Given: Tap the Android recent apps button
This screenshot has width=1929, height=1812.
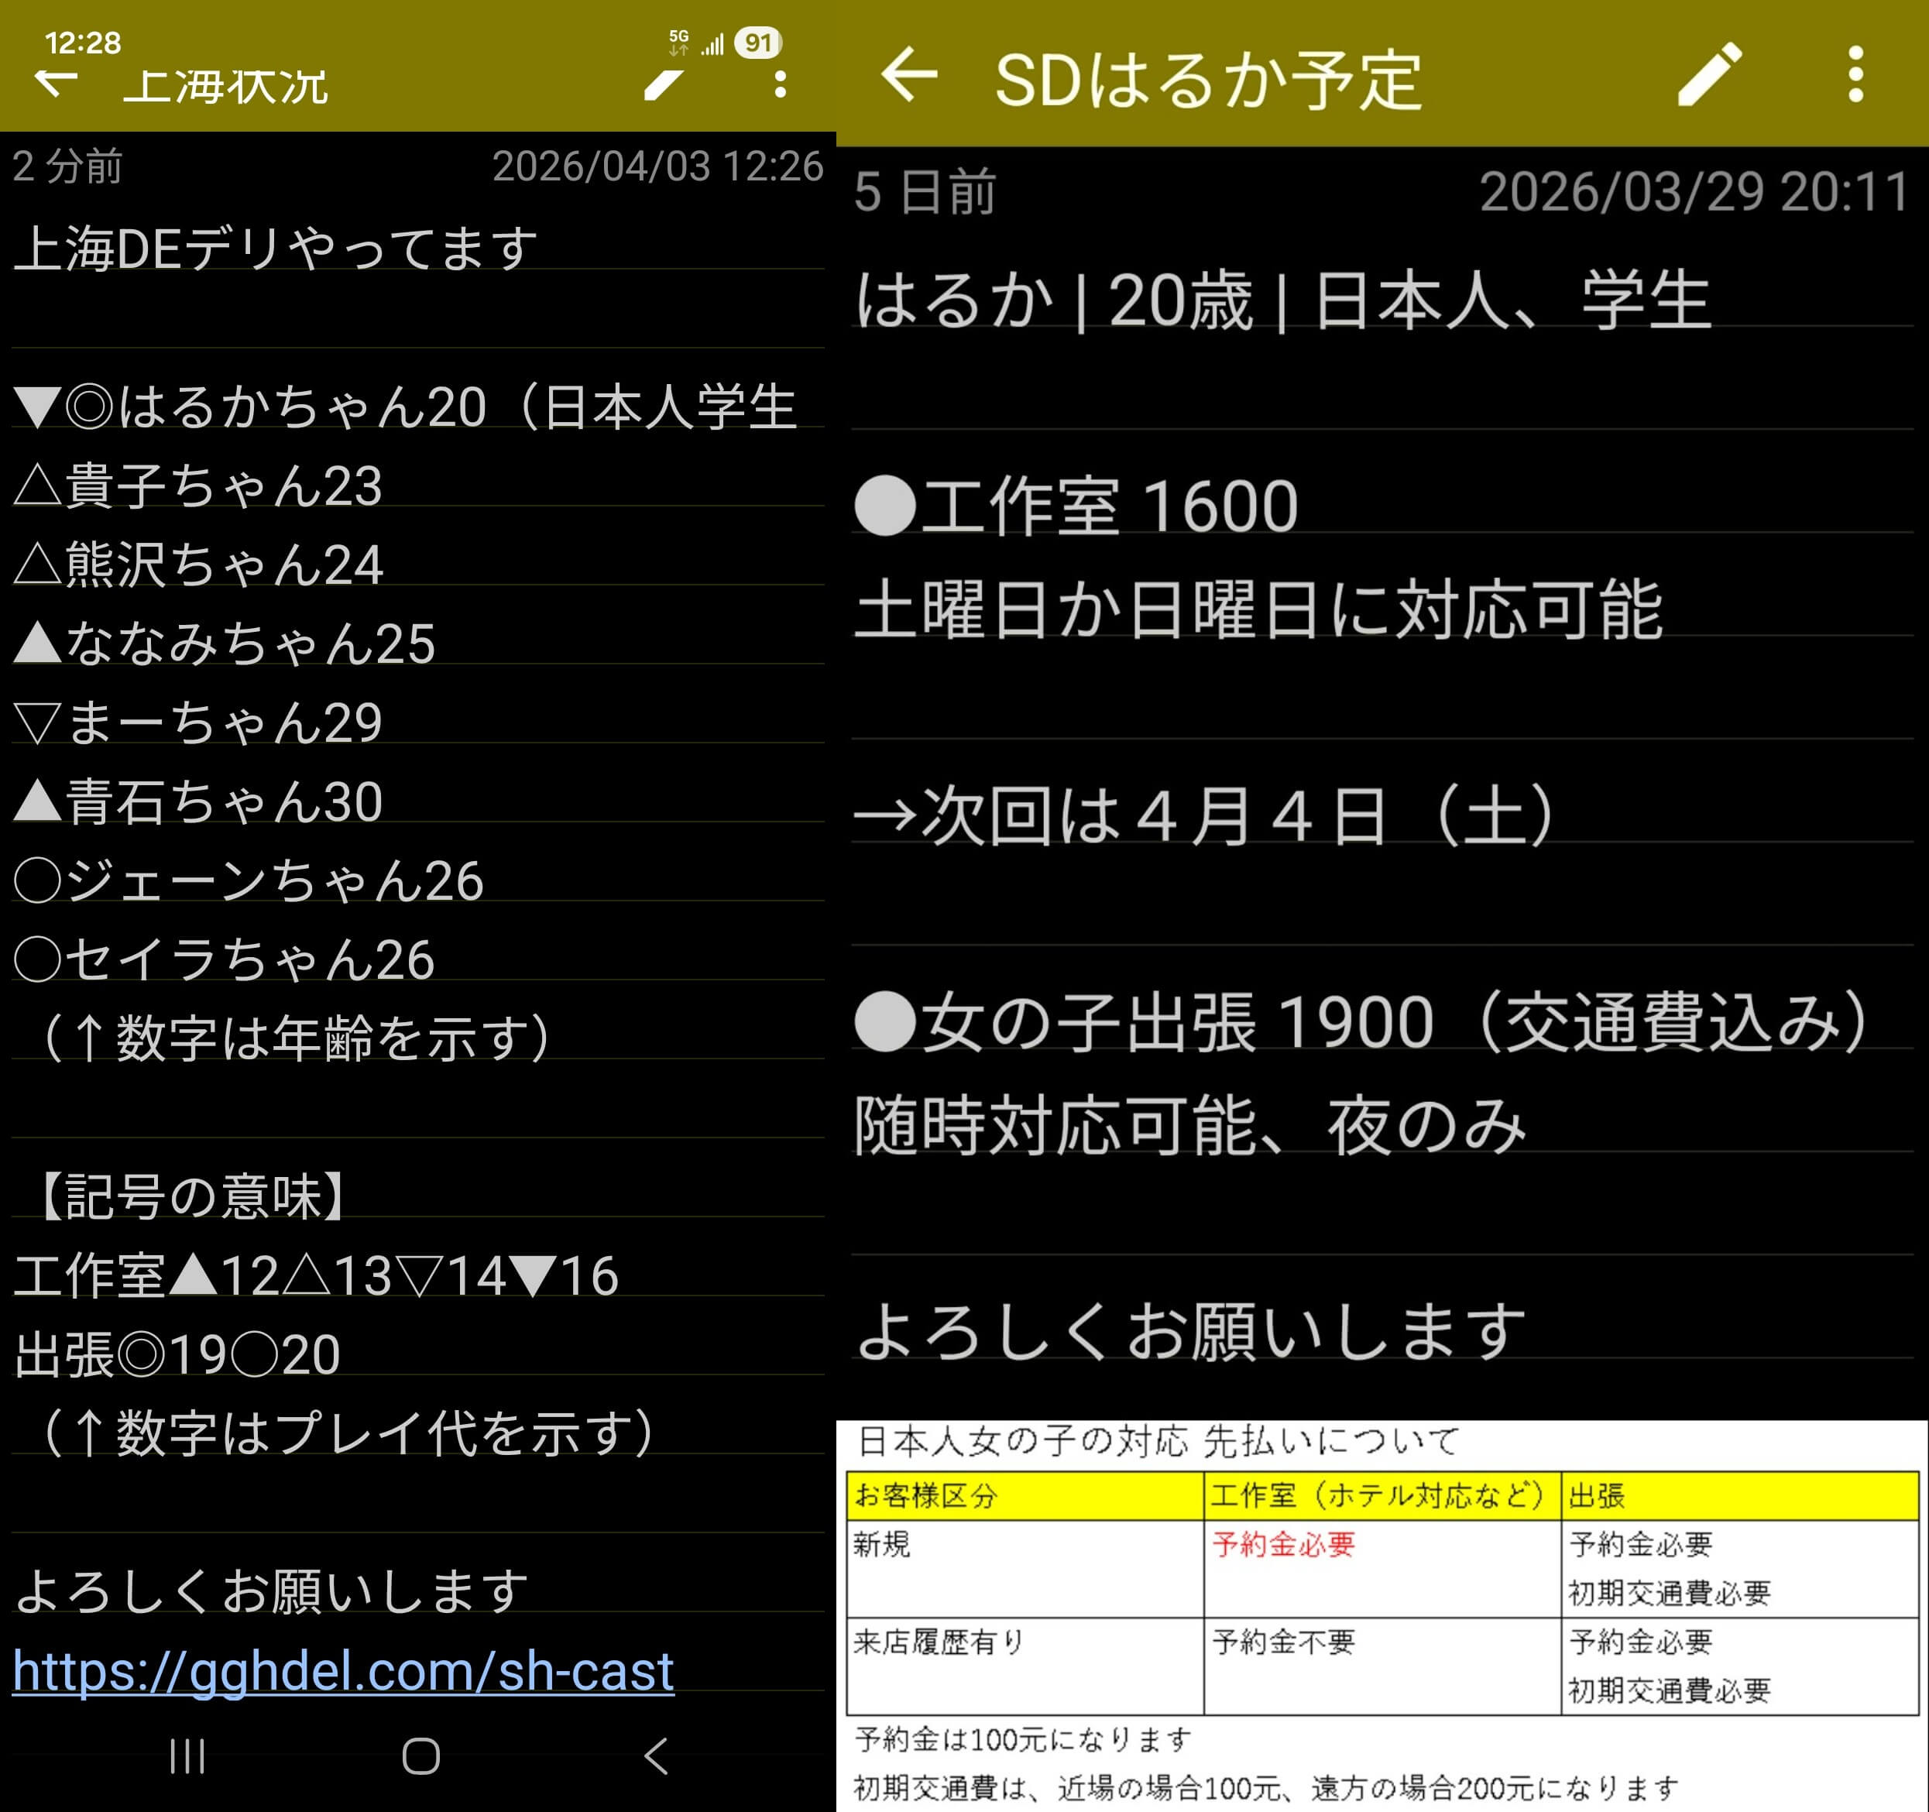Looking at the screenshot, I should pos(187,1755).
